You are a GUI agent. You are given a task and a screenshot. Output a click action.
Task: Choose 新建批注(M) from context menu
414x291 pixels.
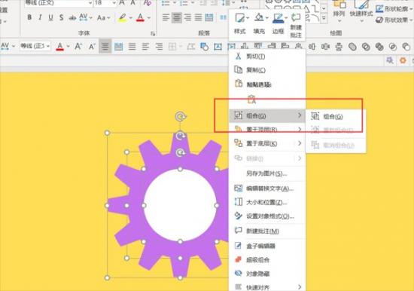point(267,231)
